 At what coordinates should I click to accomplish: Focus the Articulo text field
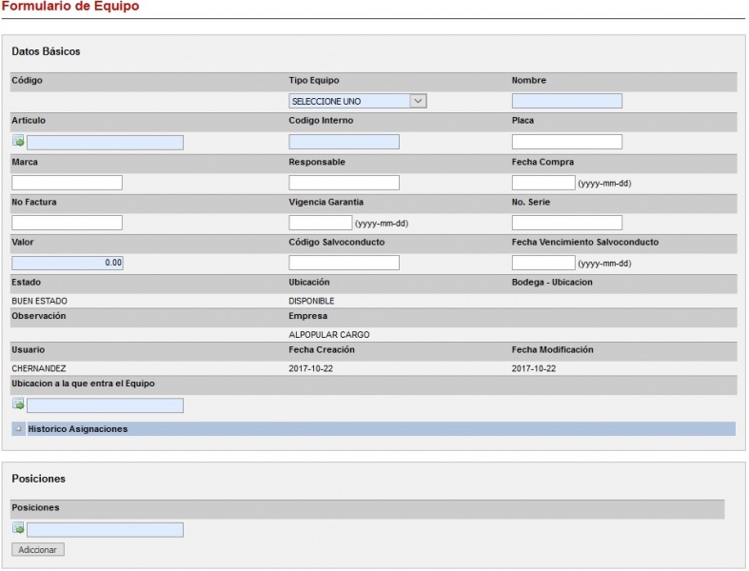coord(105,142)
